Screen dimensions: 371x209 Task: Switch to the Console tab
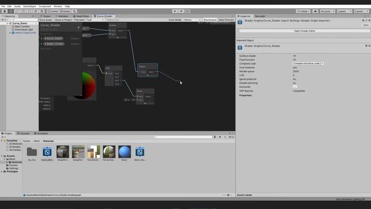(x=23, y=134)
